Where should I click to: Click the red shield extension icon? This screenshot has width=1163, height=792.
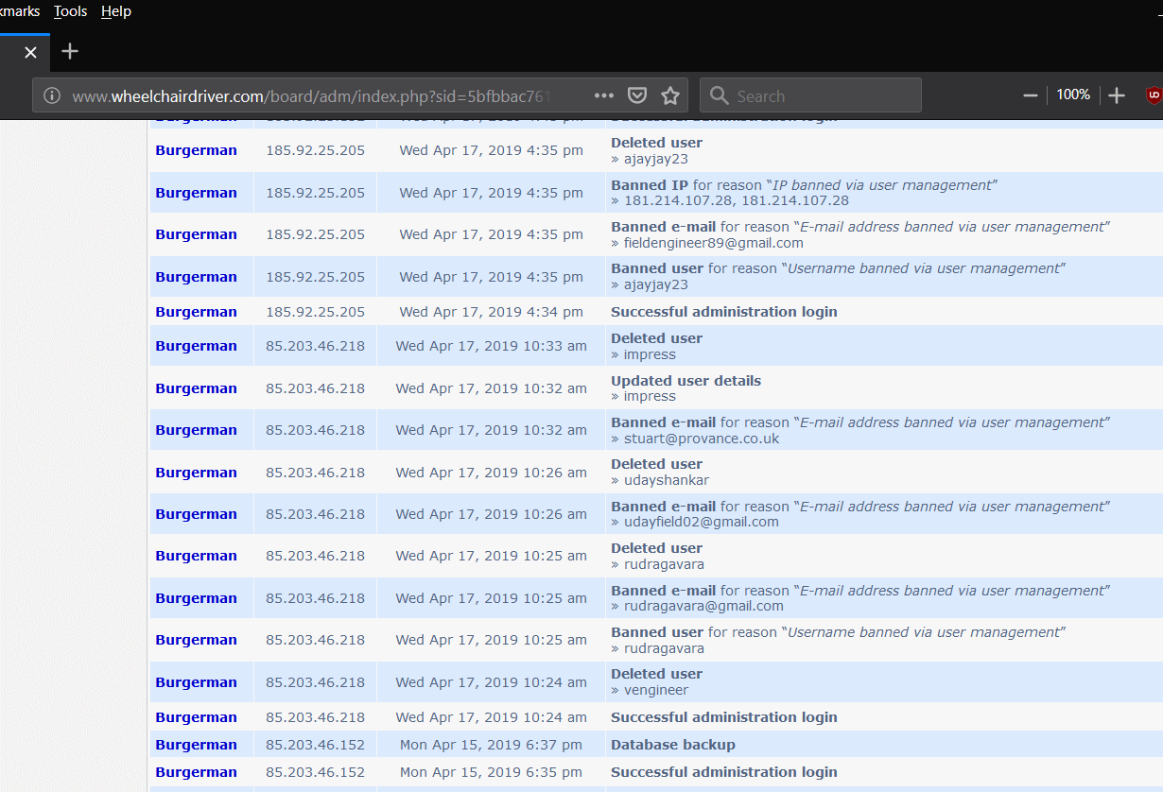pyautogui.click(x=1154, y=95)
